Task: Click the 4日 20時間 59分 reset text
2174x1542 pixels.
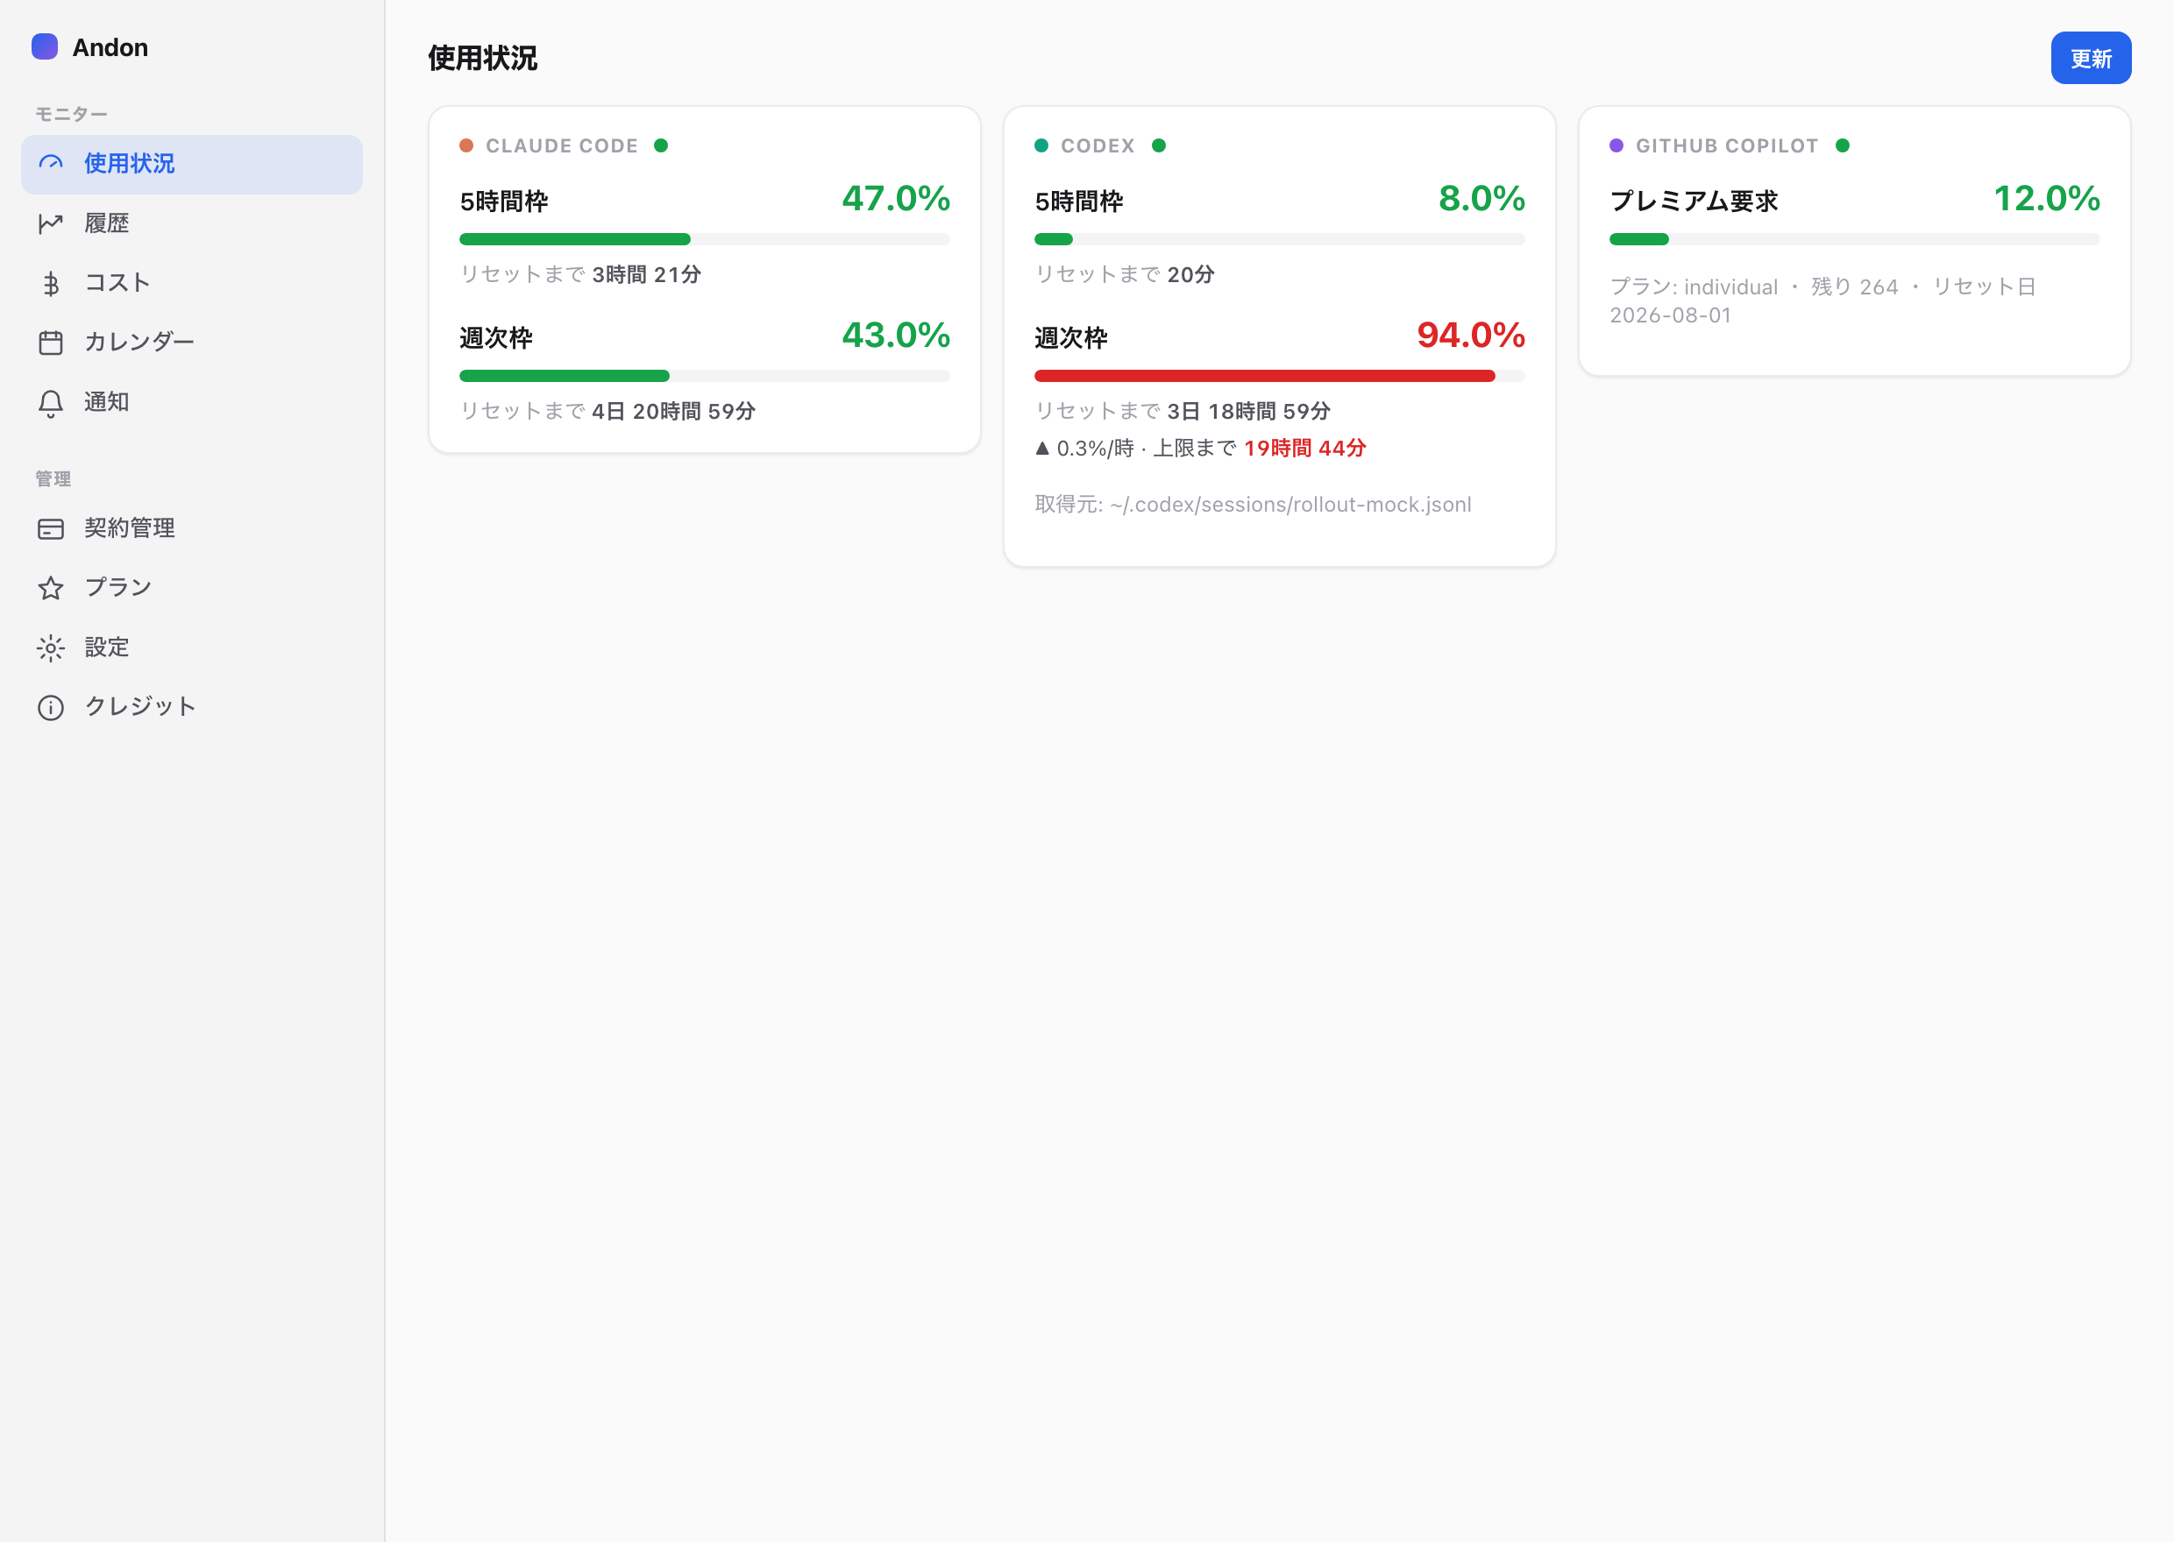Action: coord(673,411)
